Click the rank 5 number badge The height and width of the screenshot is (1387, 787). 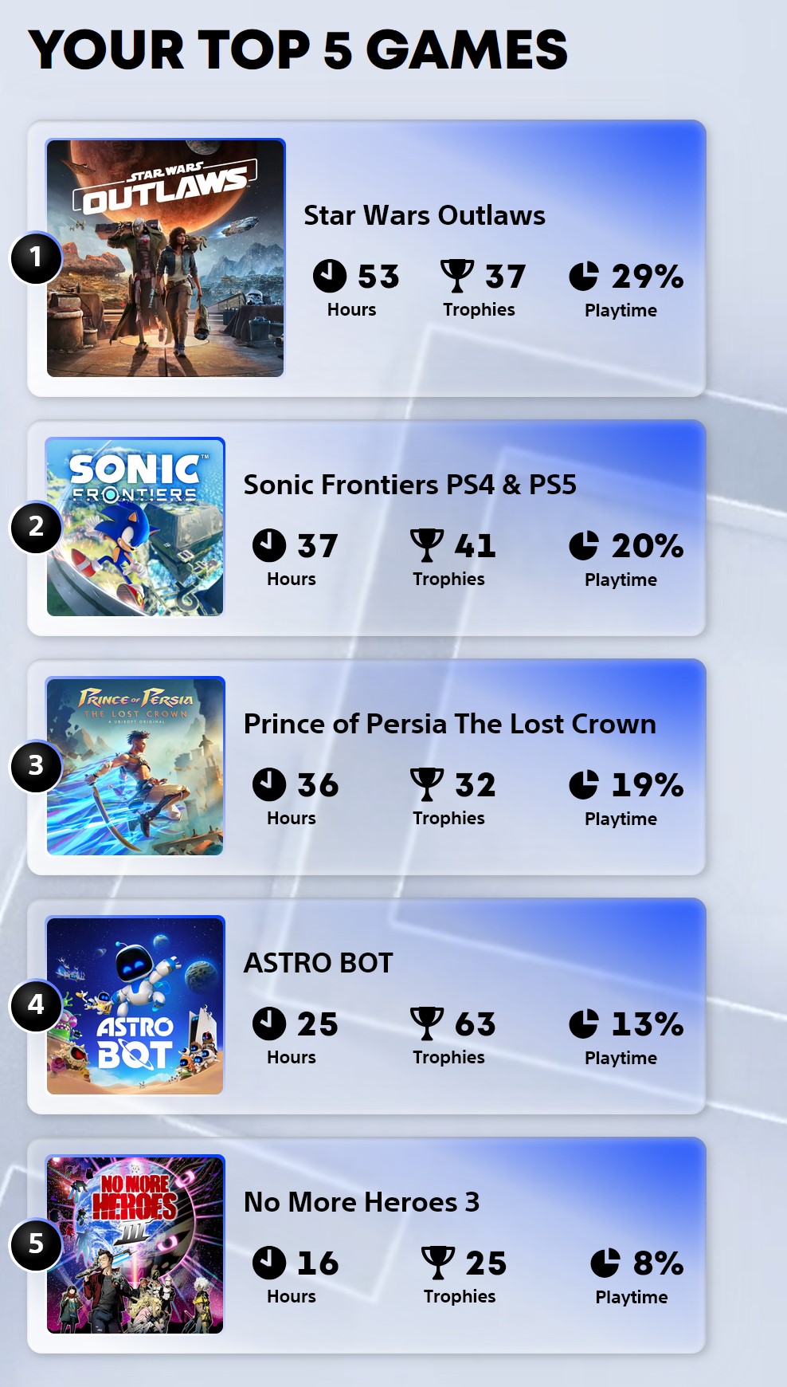pos(36,1244)
